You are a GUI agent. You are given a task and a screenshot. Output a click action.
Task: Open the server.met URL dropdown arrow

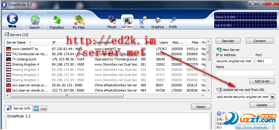coord(272,97)
